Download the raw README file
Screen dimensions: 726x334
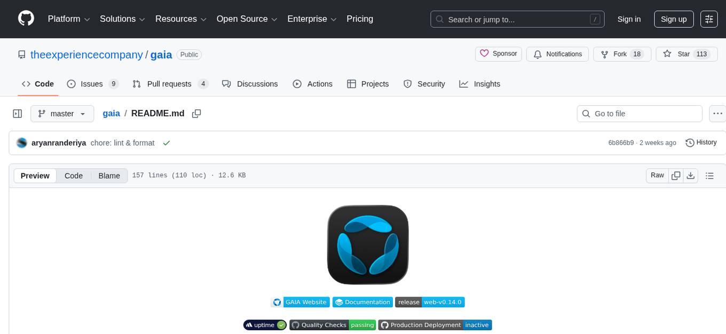tap(691, 175)
